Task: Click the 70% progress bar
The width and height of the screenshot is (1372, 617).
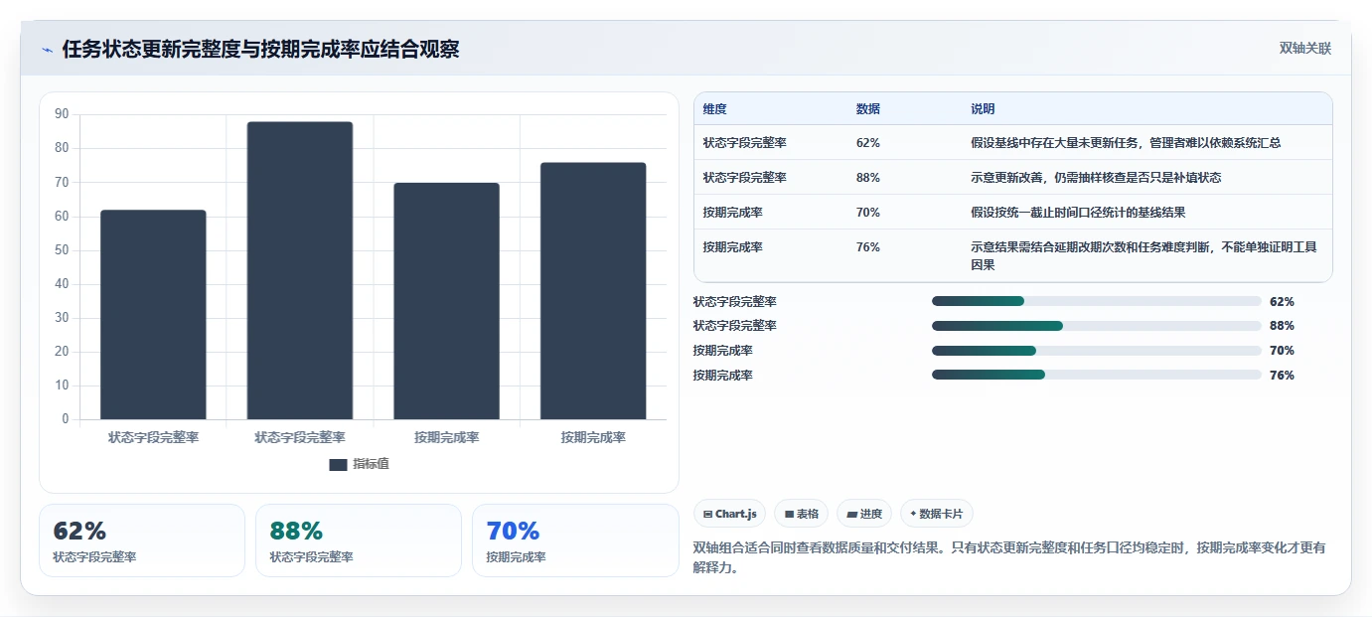Action: pos(1096,351)
